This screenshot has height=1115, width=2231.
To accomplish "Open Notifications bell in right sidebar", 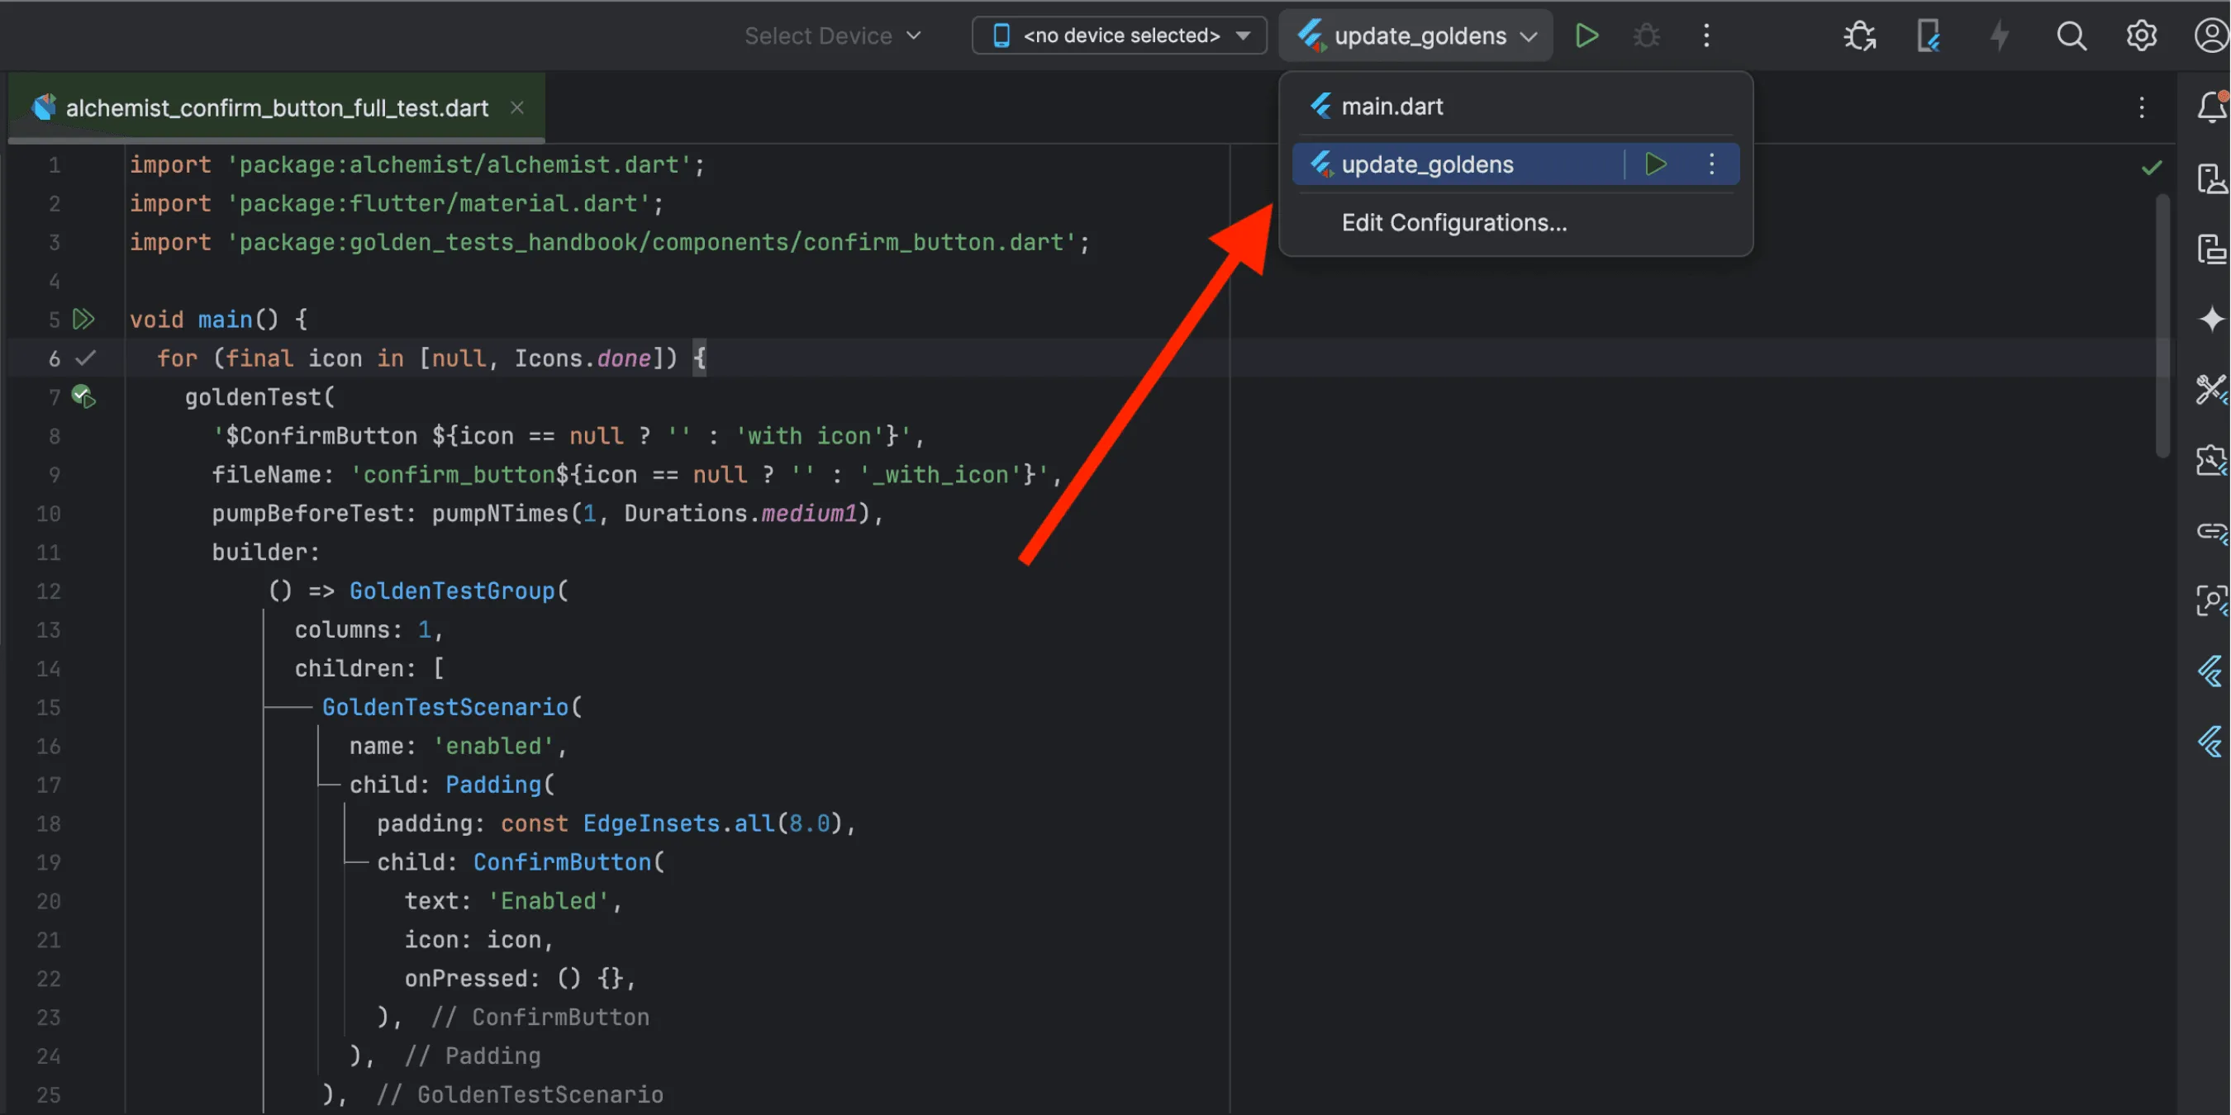I will click(x=2211, y=107).
